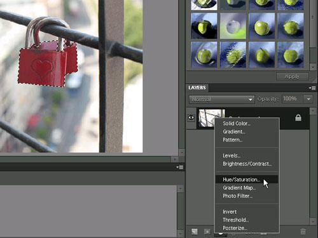Open the Layers panel options menu icon
Image resolution: width=318 pixels, height=238 pixels.
click(313, 88)
